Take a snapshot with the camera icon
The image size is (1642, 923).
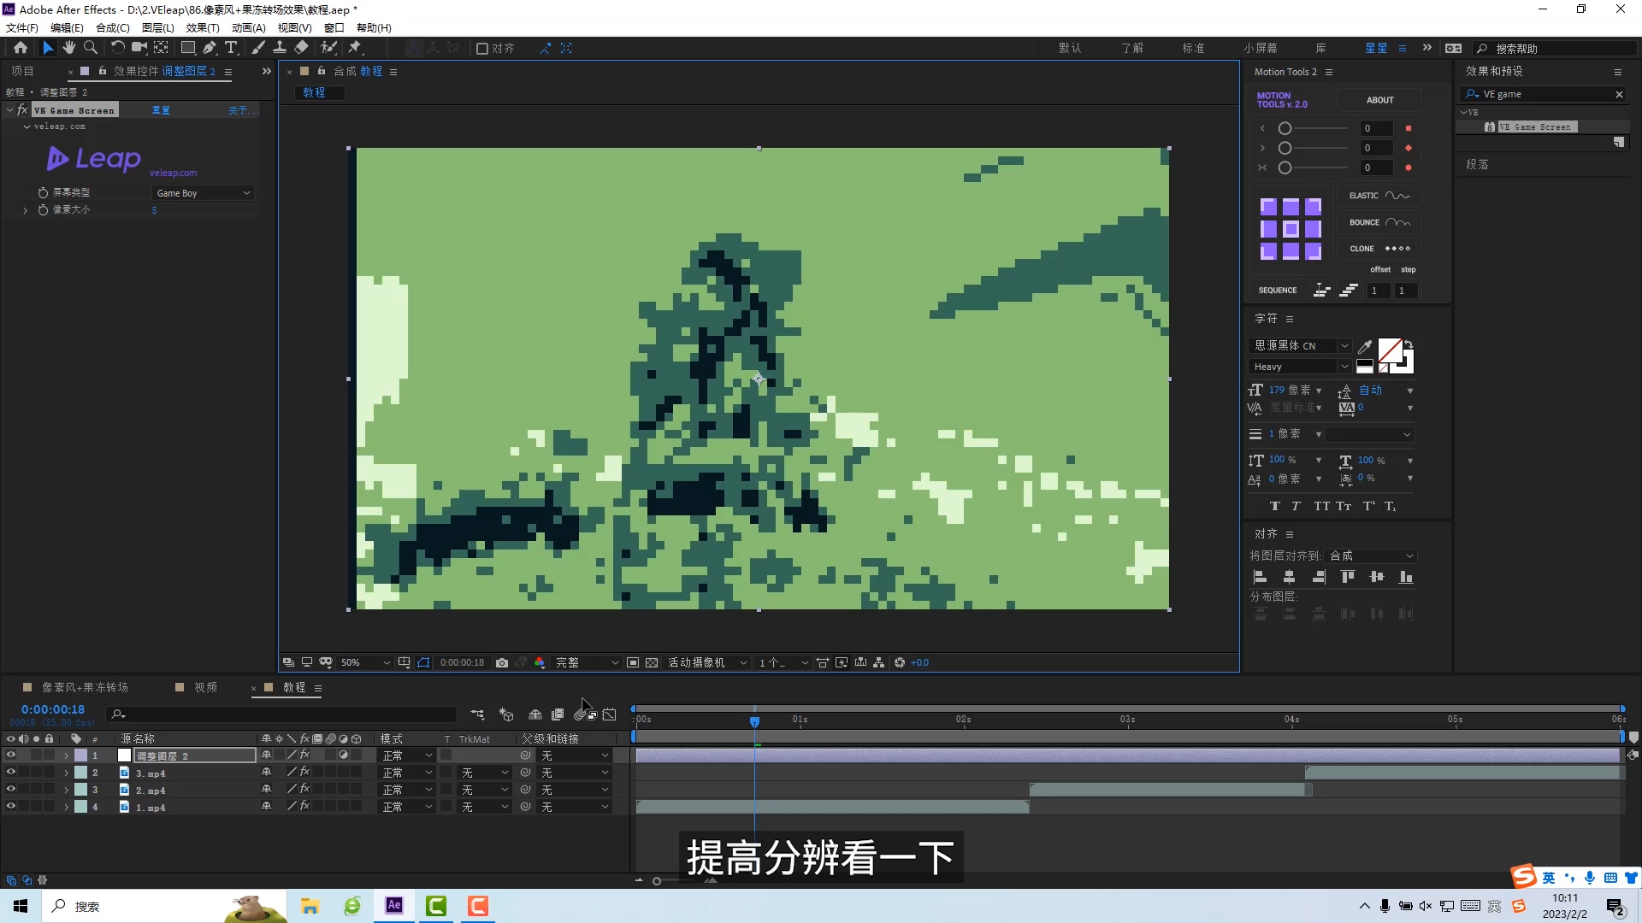tap(502, 662)
